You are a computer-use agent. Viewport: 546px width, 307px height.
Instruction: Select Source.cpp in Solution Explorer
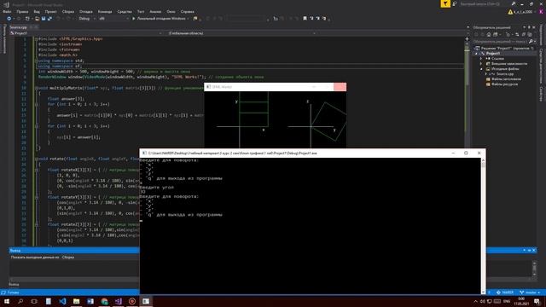[x=504, y=74]
